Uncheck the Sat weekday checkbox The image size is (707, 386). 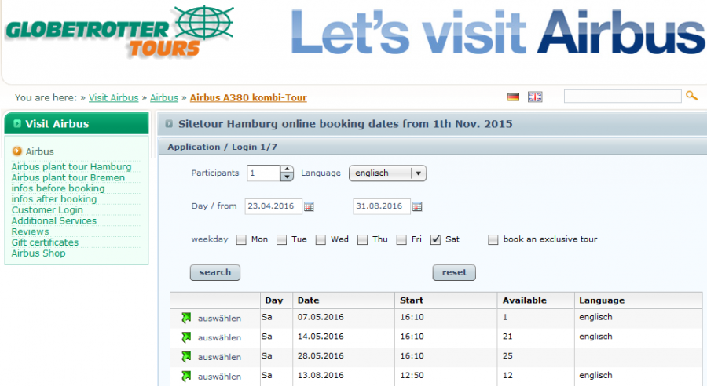click(x=436, y=239)
